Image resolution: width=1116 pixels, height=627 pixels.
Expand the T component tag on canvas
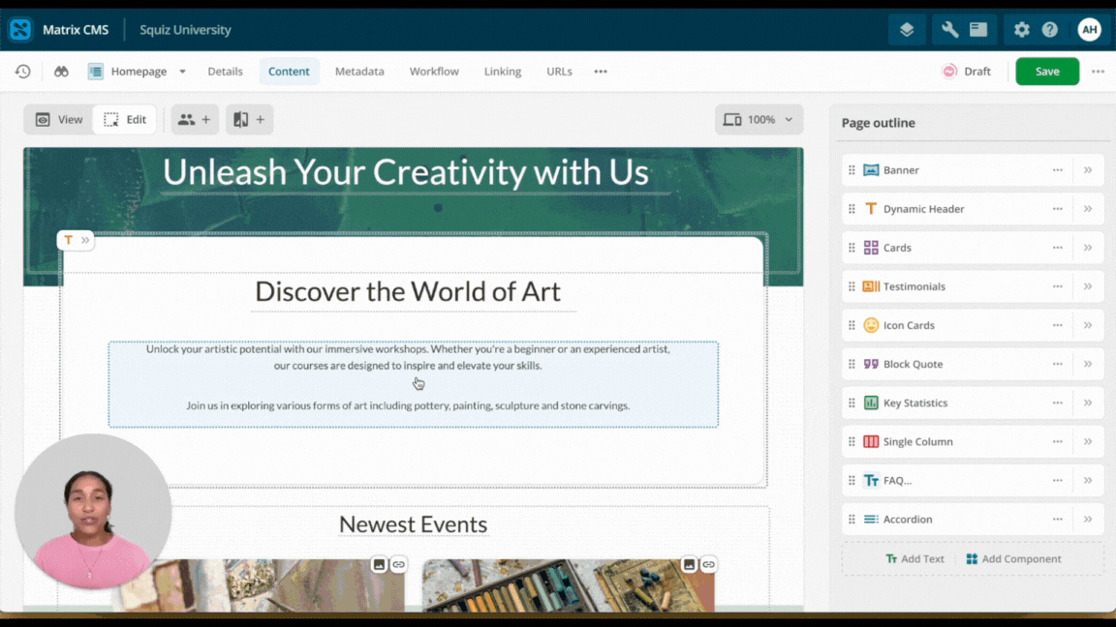[x=84, y=240]
